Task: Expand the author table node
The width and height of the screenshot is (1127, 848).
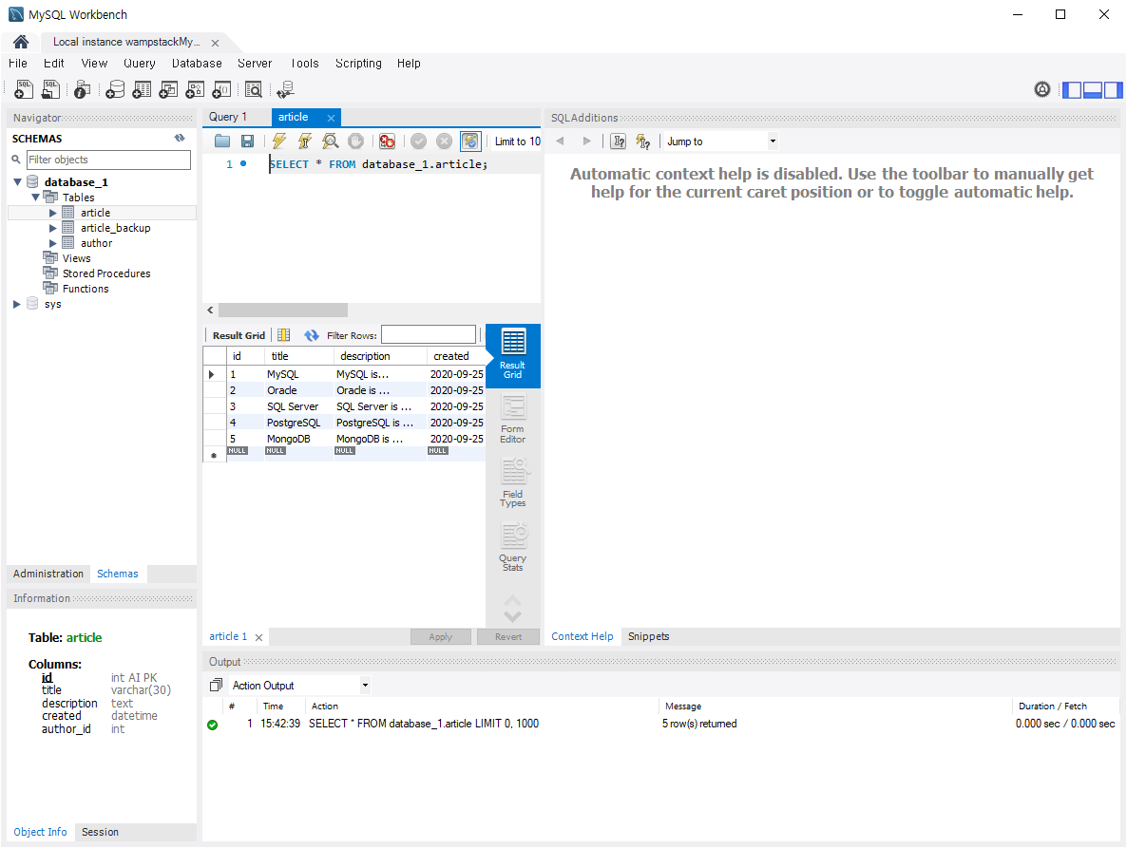Action: (52, 243)
